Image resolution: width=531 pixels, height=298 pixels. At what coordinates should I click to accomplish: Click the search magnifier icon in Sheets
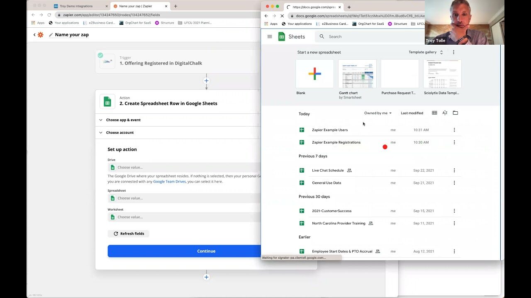pyautogui.click(x=322, y=36)
